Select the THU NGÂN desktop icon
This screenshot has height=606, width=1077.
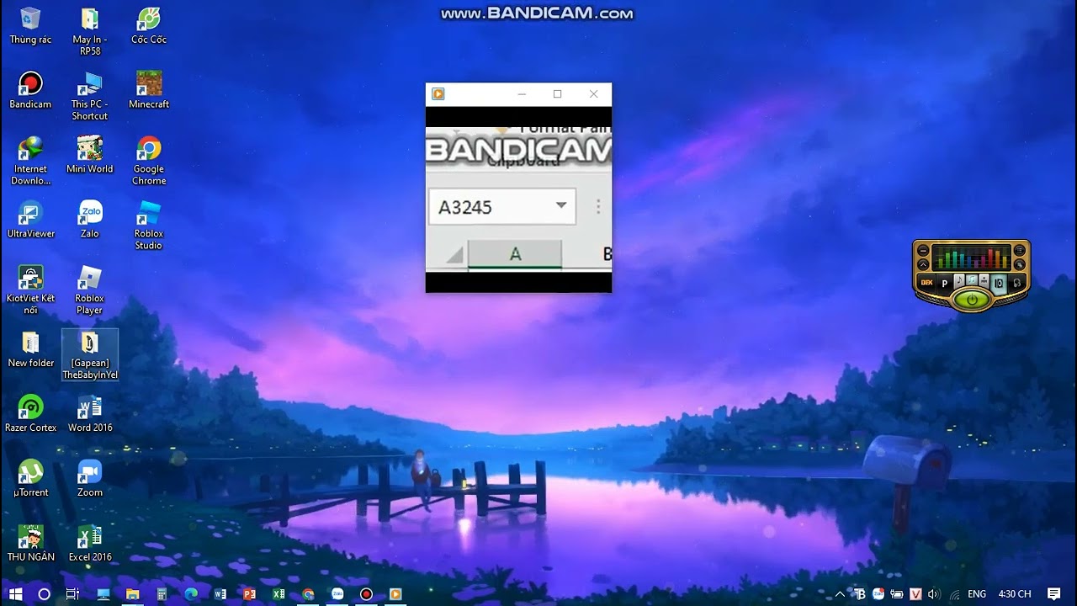coord(30,543)
